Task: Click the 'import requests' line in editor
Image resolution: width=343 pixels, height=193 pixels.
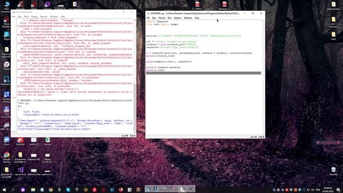Action: tap(157, 21)
